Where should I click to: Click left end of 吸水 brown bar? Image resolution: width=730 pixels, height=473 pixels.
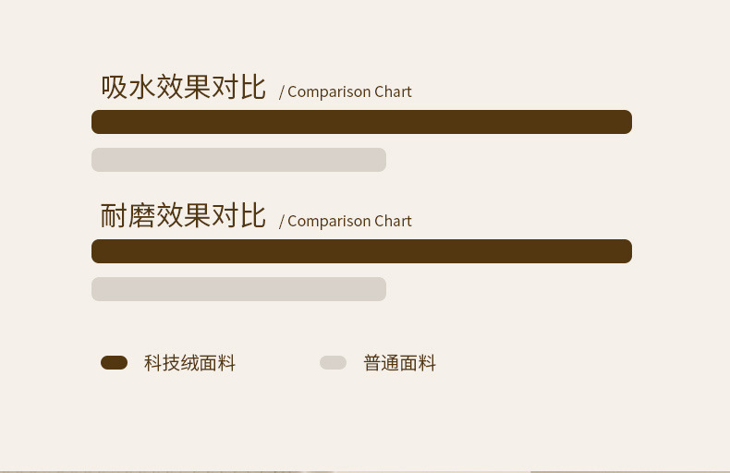tap(98, 122)
